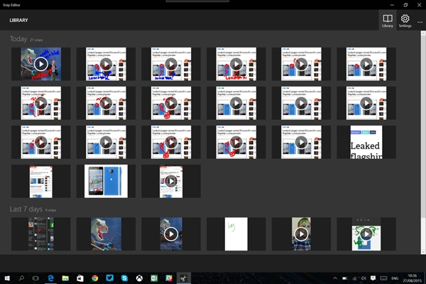Open the Library view icon
This screenshot has height=284, width=426.
point(387,20)
